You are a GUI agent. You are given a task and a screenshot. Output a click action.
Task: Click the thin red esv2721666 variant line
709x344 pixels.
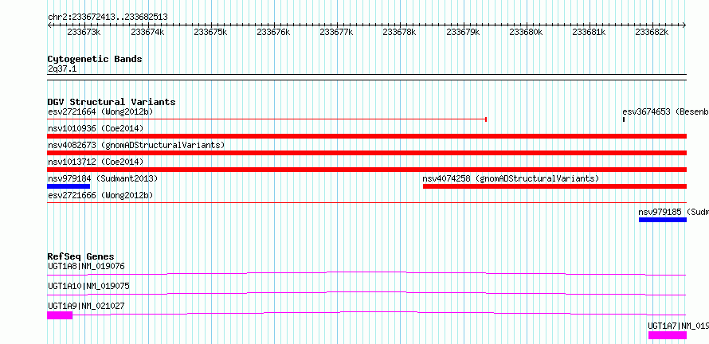click(x=366, y=203)
